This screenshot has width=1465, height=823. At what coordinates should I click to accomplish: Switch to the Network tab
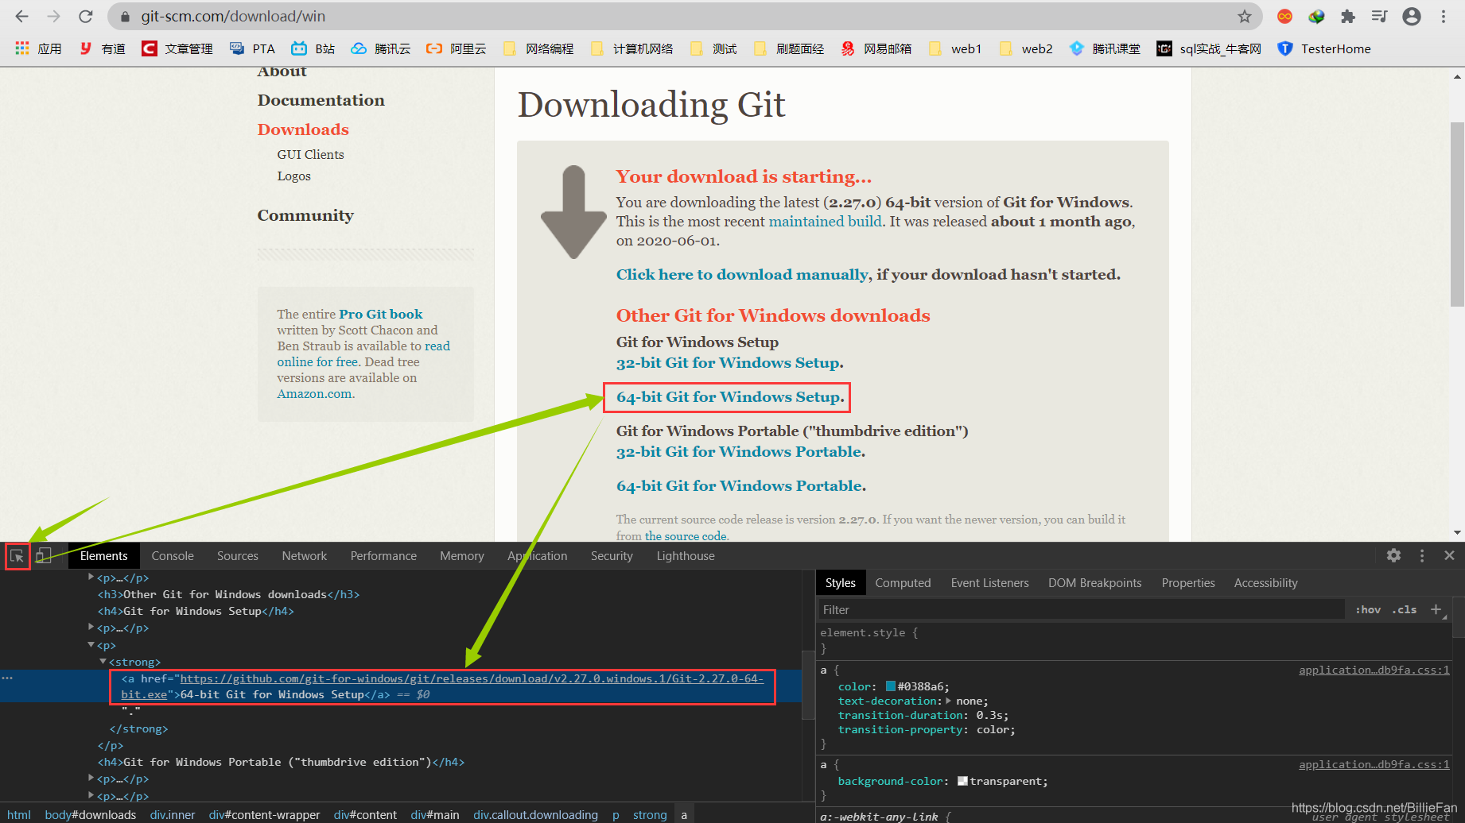click(x=305, y=556)
